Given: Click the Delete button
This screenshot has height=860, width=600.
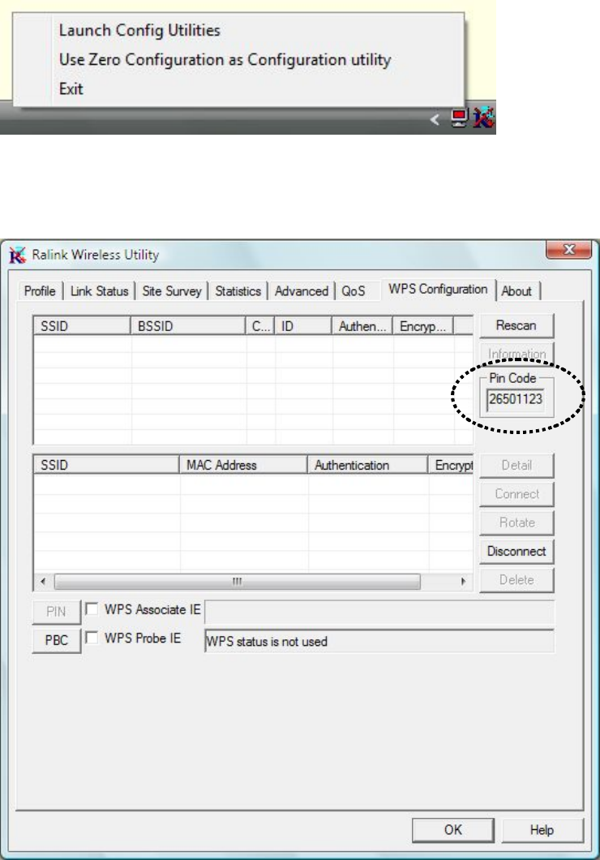Looking at the screenshot, I should pos(516,580).
